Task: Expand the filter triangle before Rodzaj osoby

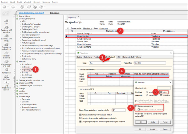Action: coord(68,28)
